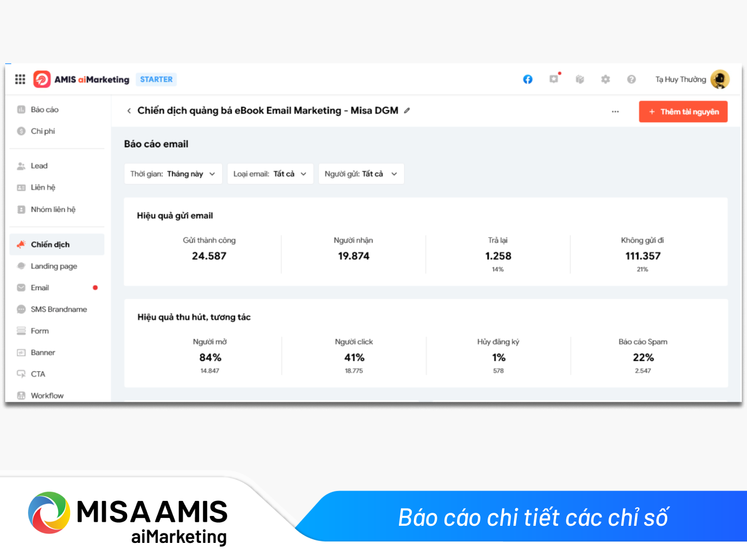
Task: Expand the Người gửi filter dropdown
Action: 361,174
